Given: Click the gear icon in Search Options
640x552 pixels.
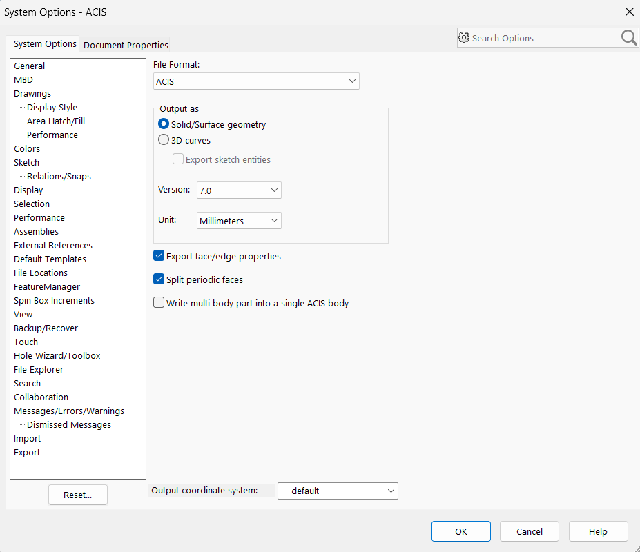Looking at the screenshot, I should [464, 37].
